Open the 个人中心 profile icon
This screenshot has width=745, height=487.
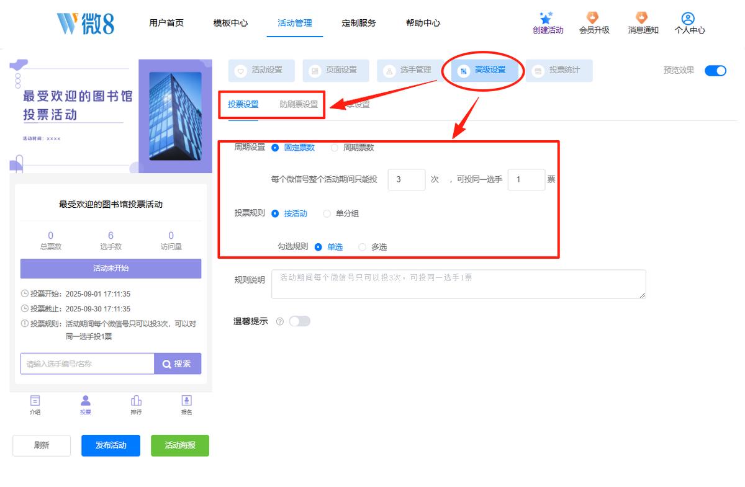pyautogui.click(x=688, y=18)
